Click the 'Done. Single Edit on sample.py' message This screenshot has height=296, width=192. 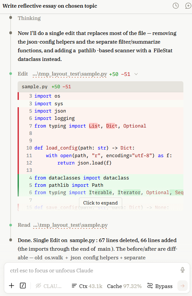click(x=97, y=249)
